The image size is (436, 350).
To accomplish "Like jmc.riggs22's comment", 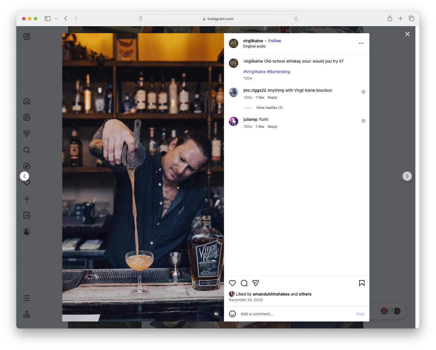I will pyautogui.click(x=363, y=92).
